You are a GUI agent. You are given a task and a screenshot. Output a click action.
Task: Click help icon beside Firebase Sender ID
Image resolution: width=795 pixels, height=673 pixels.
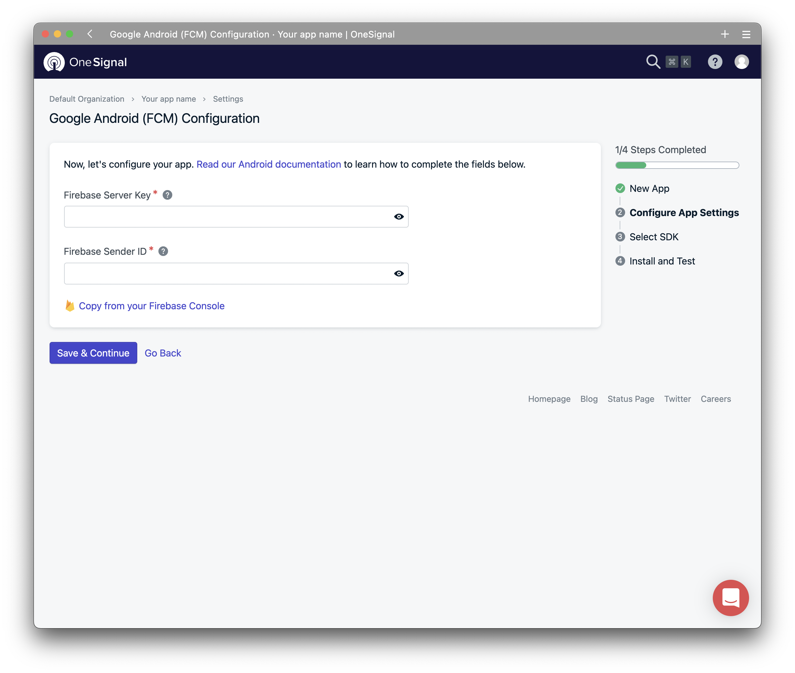163,251
